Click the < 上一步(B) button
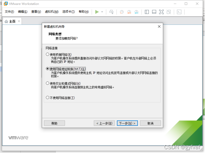 [x=104, y=123]
